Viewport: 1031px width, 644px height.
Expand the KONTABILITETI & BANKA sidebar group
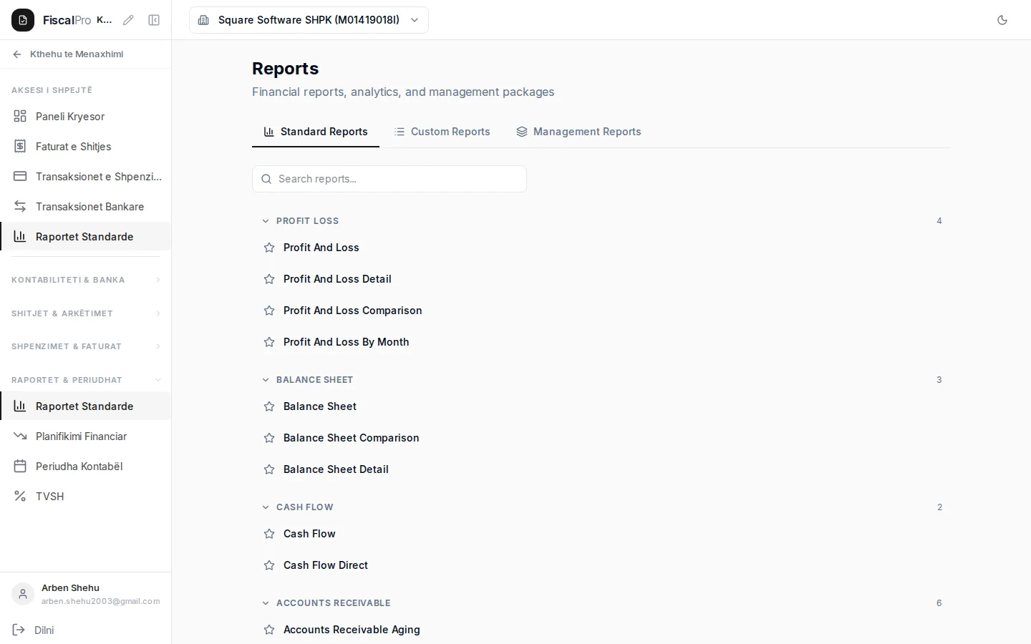click(86, 280)
